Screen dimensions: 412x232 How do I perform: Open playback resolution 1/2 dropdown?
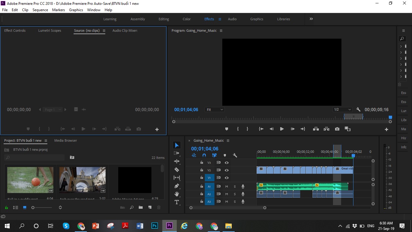pos(343,110)
